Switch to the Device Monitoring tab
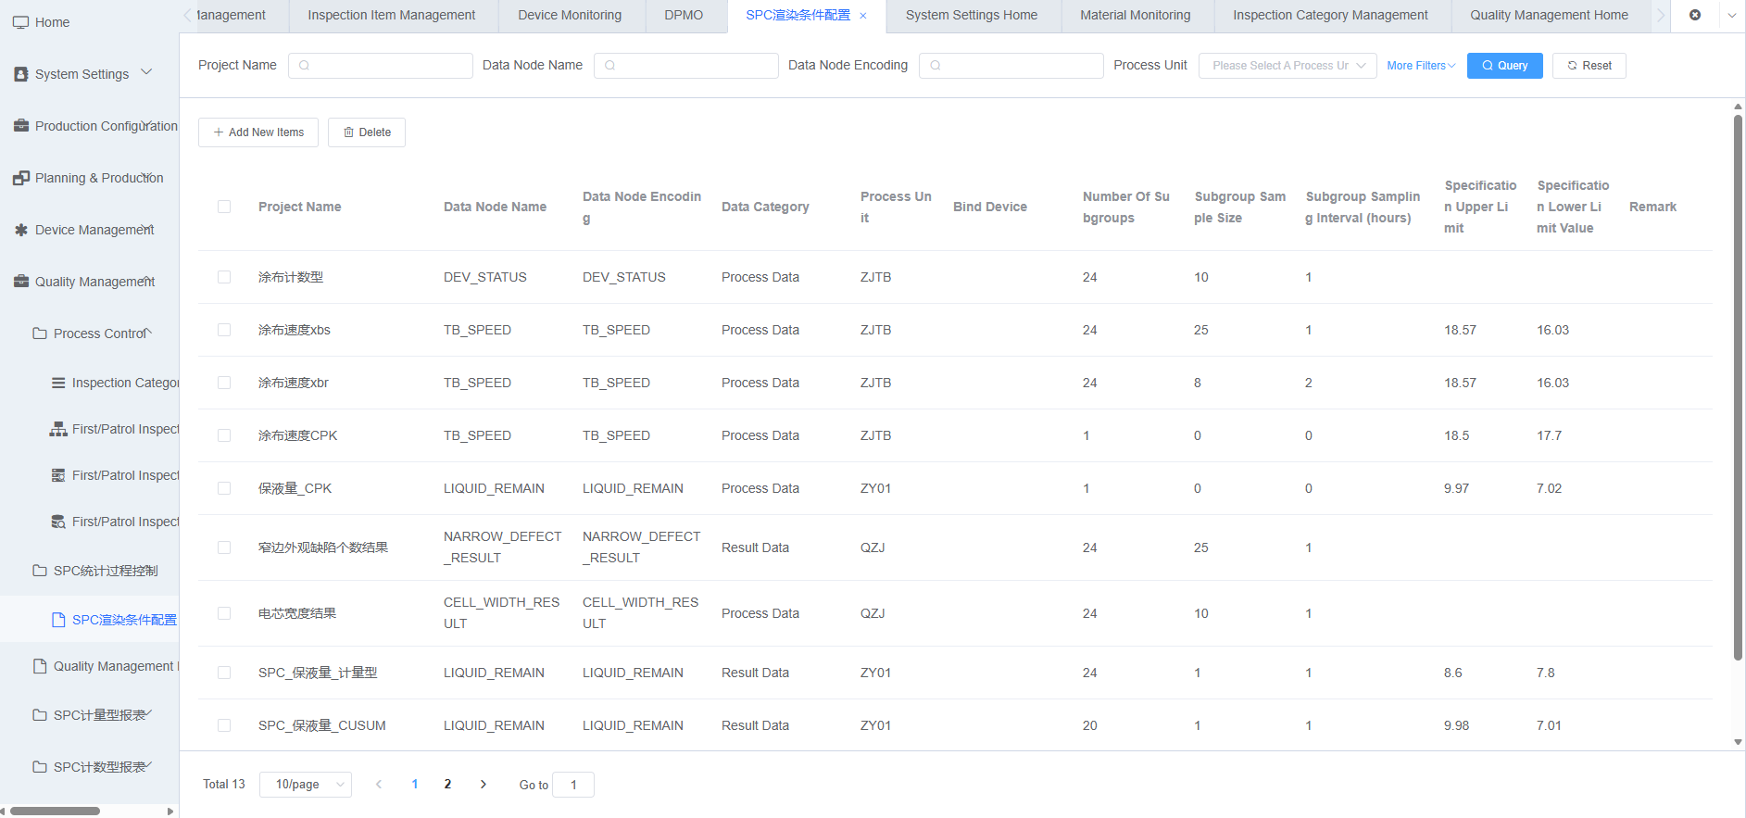The image size is (1746, 818). pos(570,15)
